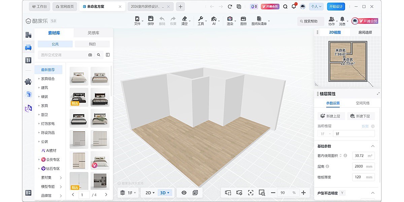Open the 图册 album icon
Viewport: 404px width, 202px height.
tap(243, 20)
